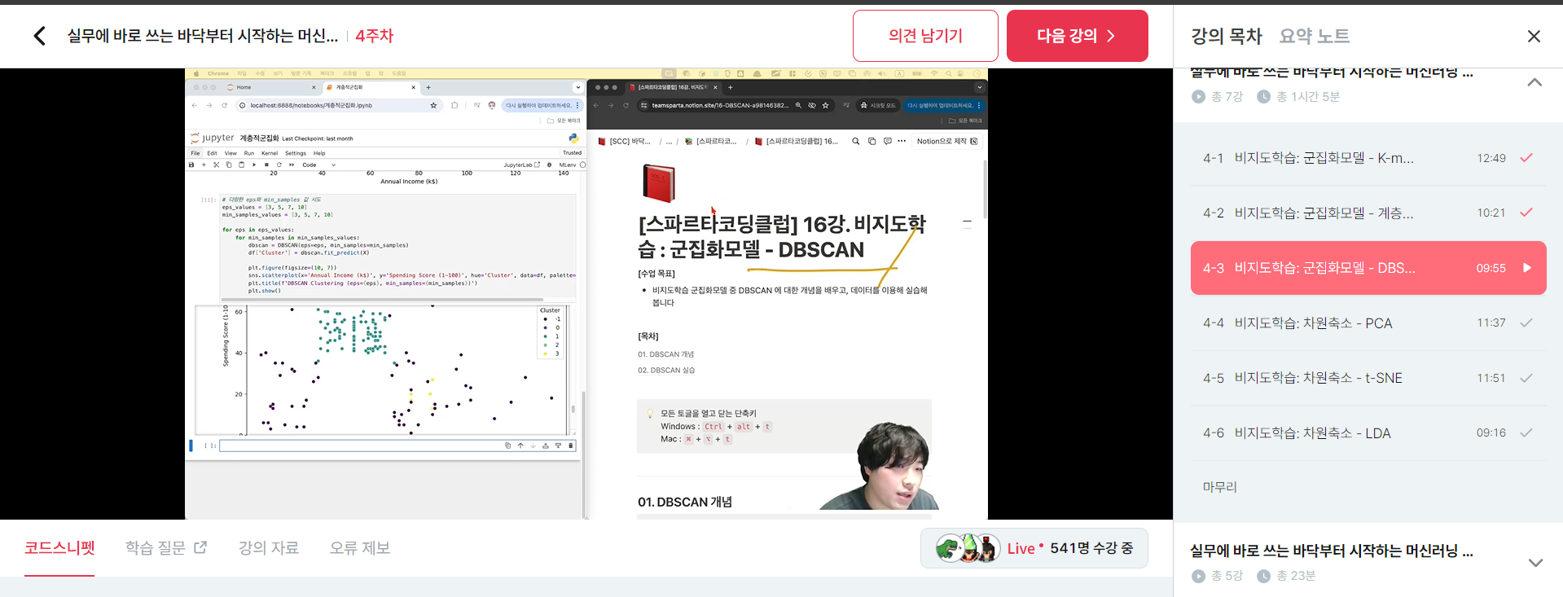Click move cell up arrow in empty cell

point(520,446)
